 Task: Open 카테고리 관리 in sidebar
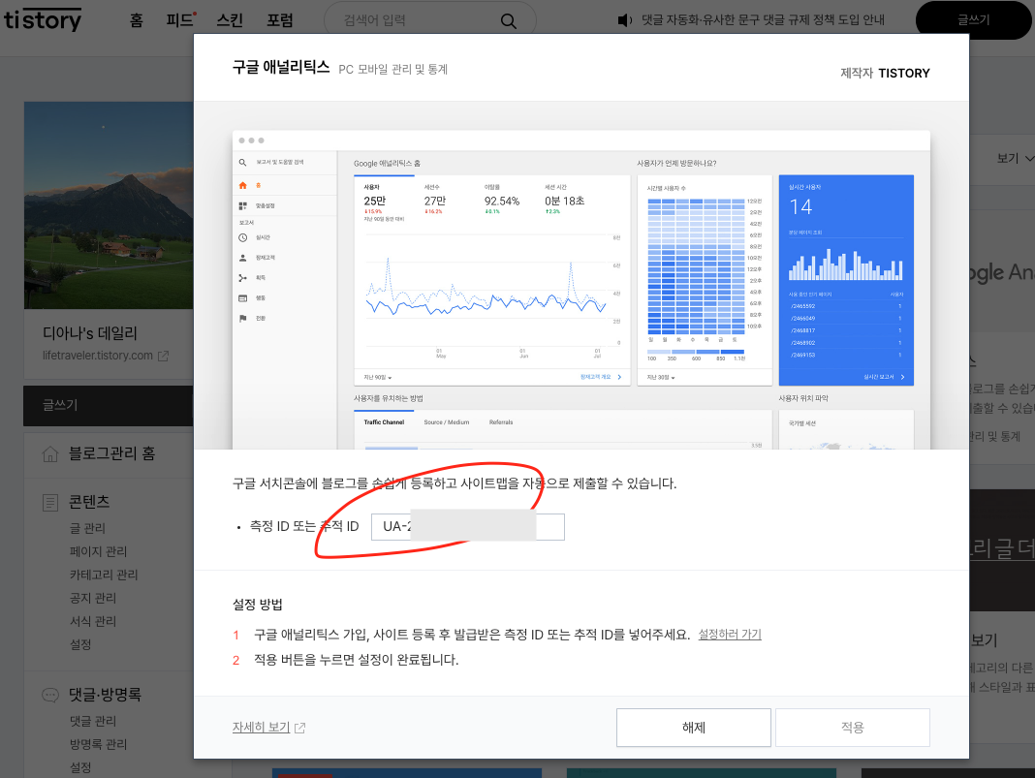tap(104, 575)
